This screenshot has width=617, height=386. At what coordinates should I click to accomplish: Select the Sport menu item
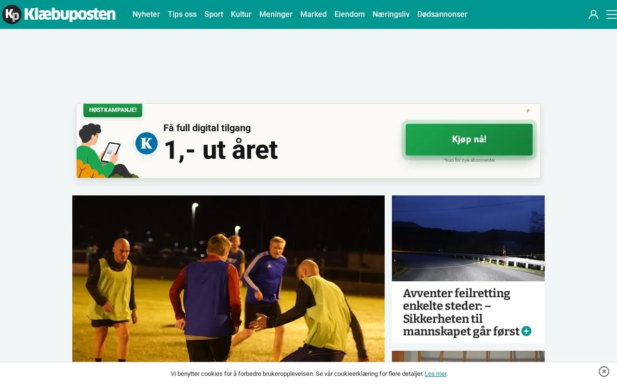pos(214,14)
